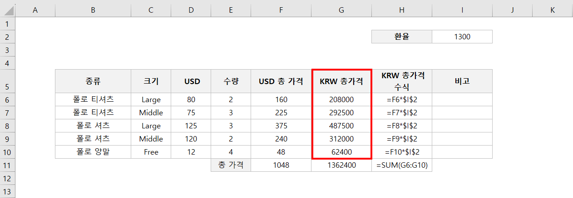Click the exchange rate value 1300
573x198 pixels.
462,37
